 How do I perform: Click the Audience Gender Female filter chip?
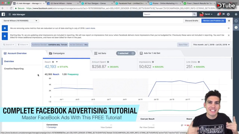(x=50, y=45)
